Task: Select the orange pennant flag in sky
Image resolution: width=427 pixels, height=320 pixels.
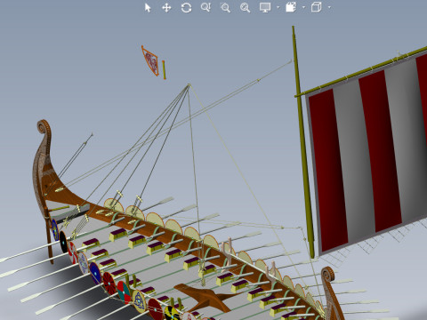Action: (x=150, y=61)
